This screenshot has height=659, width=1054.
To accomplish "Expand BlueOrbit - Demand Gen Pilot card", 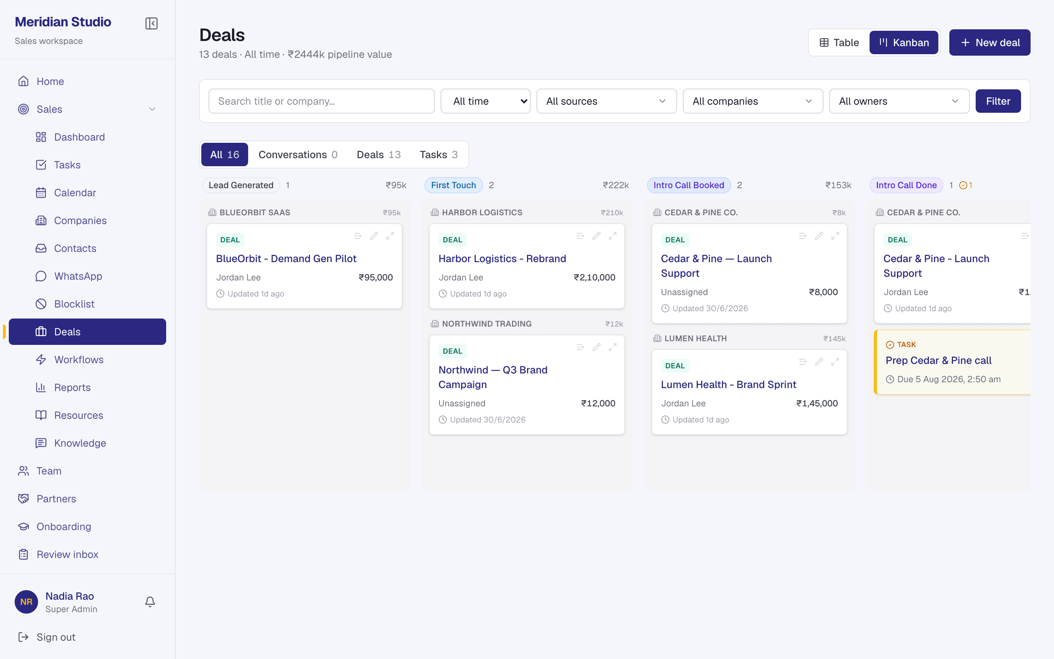I will (390, 236).
